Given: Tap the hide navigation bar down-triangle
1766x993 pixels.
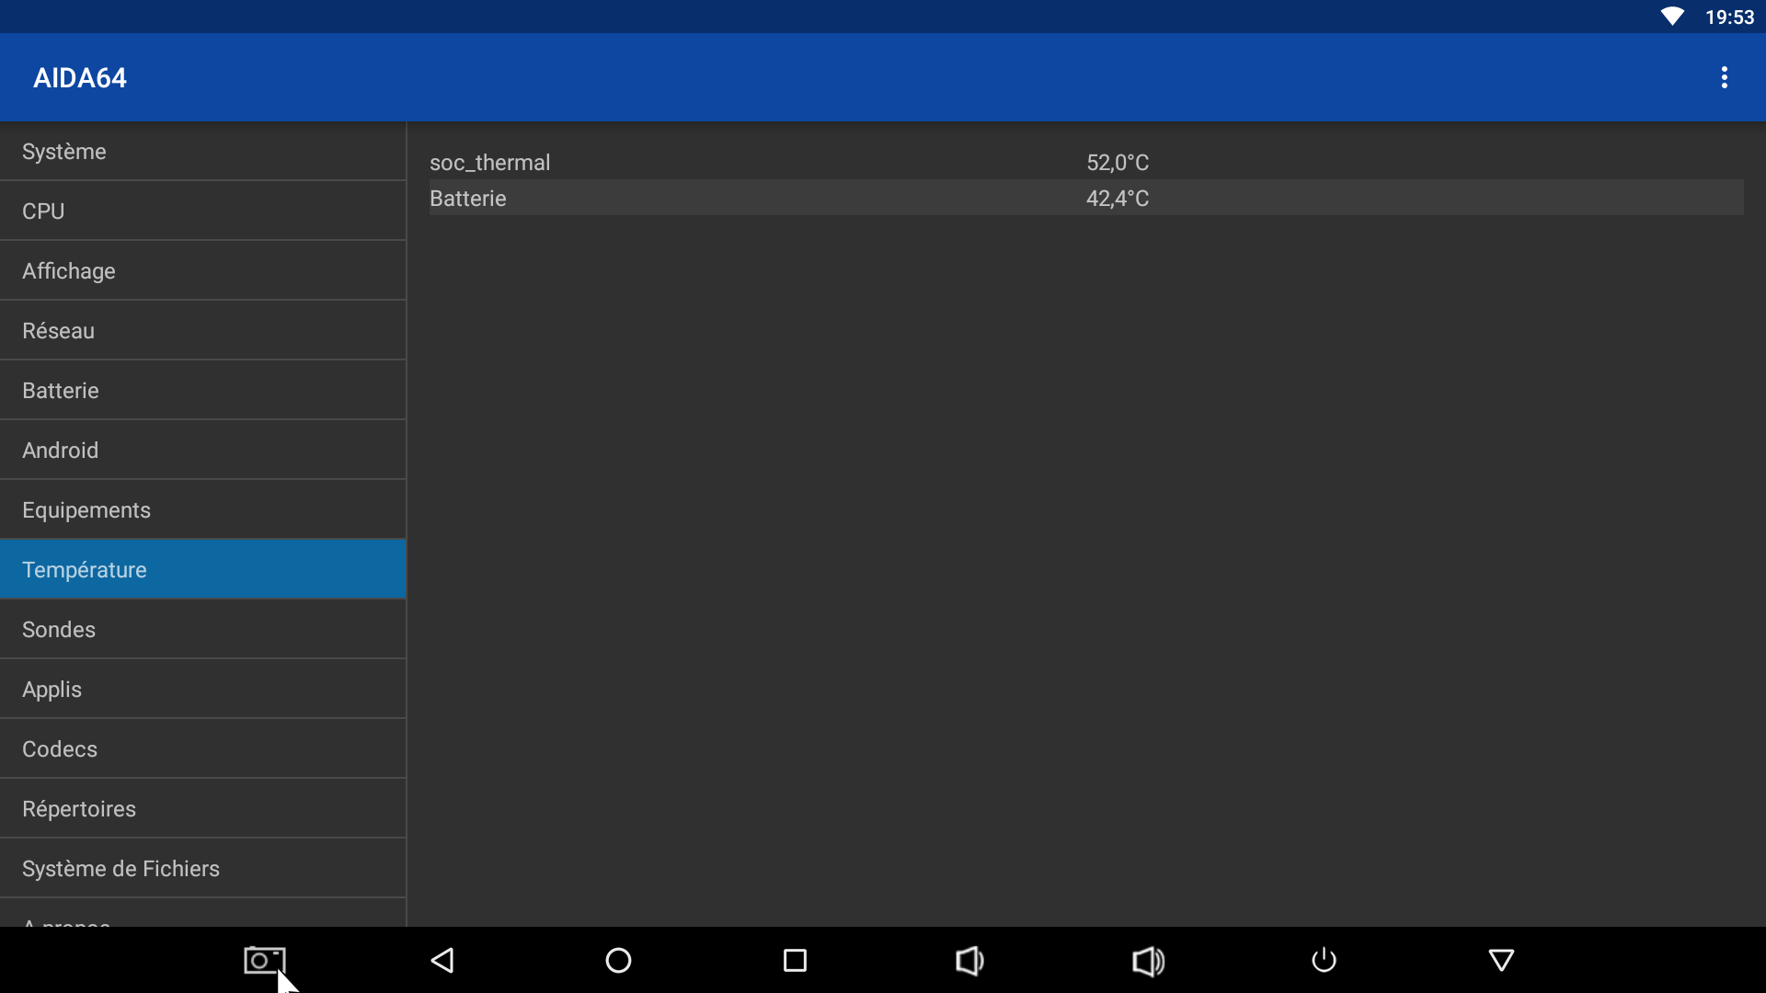Looking at the screenshot, I should point(1501,960).
